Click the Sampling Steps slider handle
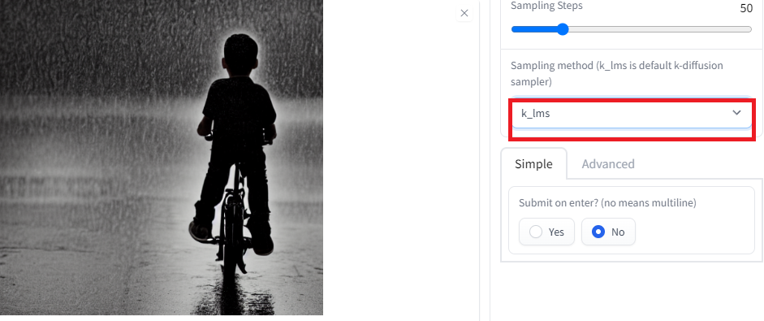The image size is (764, 321). tap(563, 29)
